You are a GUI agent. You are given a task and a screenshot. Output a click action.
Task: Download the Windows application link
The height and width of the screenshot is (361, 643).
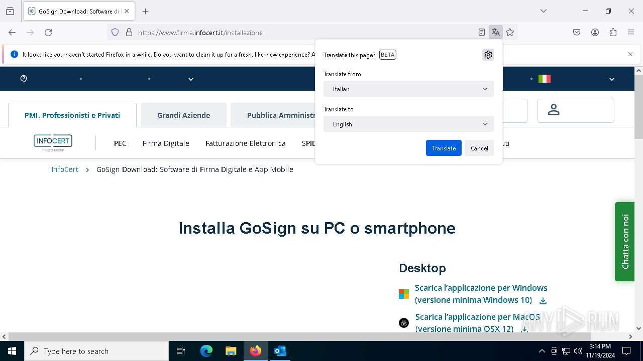[481, 294]
